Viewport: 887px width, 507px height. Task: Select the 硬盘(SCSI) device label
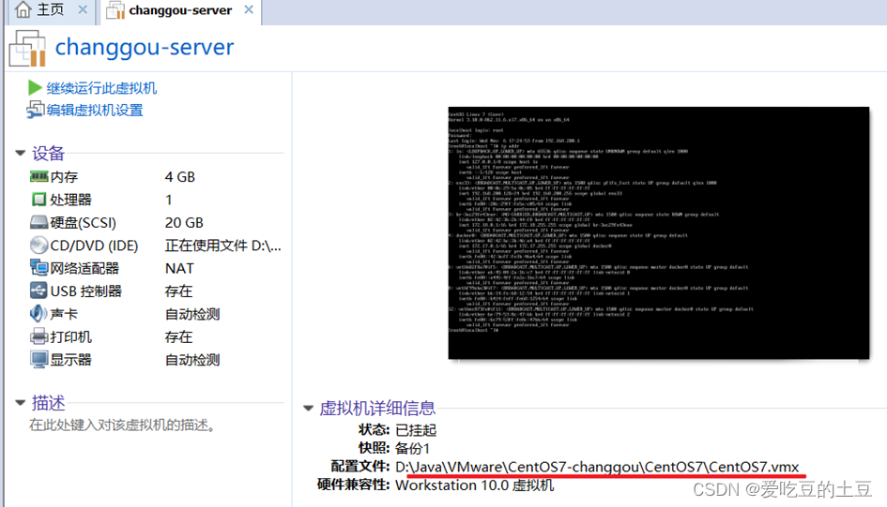(84, 223)
